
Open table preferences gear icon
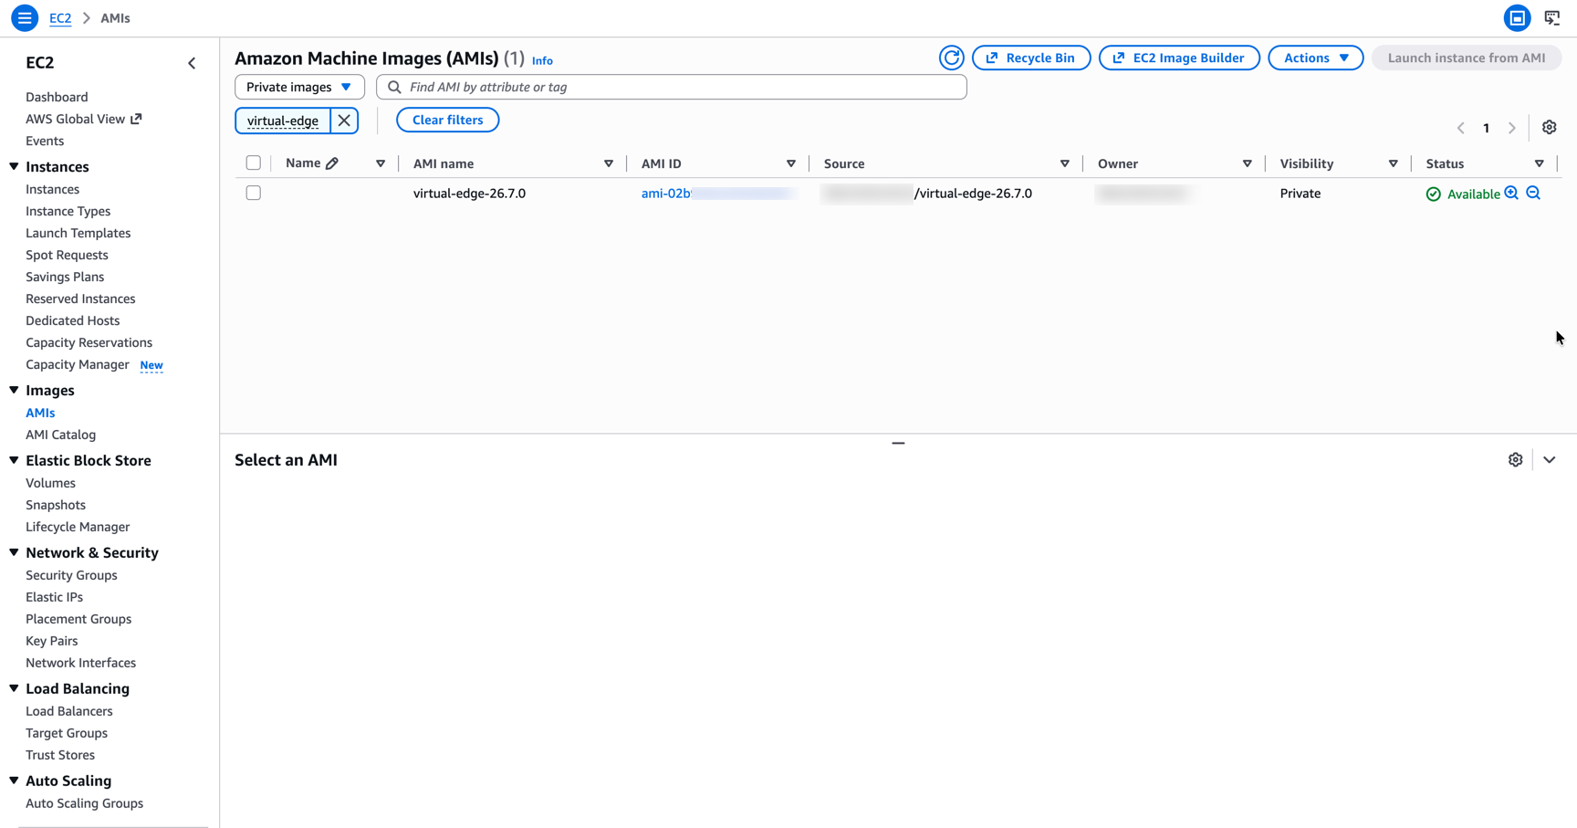(1549, 128)
